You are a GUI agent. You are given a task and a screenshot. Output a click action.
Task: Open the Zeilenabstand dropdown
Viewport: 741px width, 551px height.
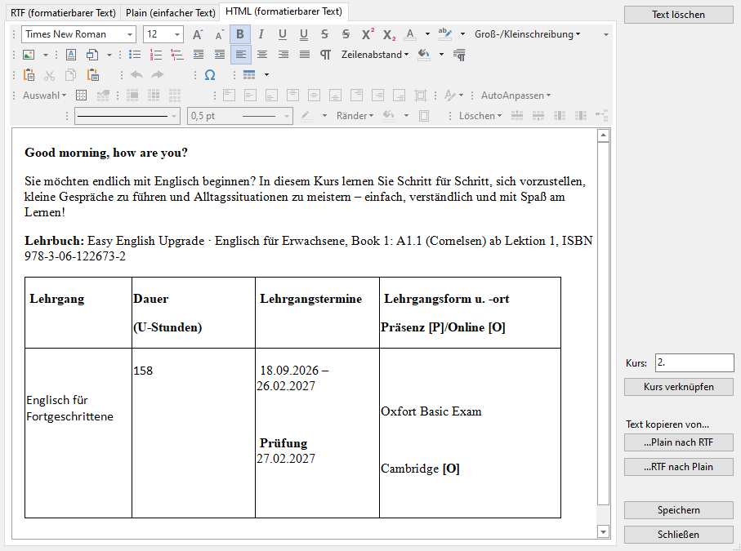375,55
